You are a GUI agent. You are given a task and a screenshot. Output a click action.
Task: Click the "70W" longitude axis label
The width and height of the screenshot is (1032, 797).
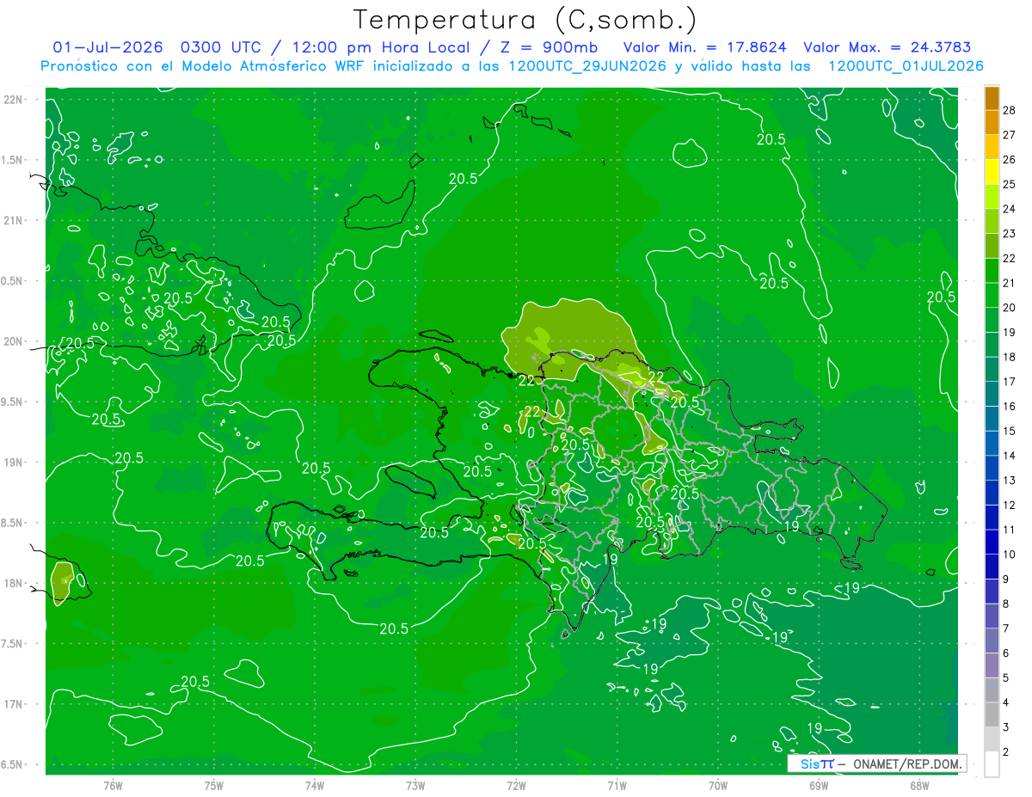(x=717, y=786)
